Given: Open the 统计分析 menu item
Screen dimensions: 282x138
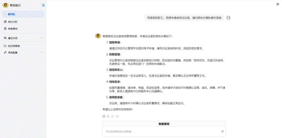Looking at the screenshot, I should (13, 22).
